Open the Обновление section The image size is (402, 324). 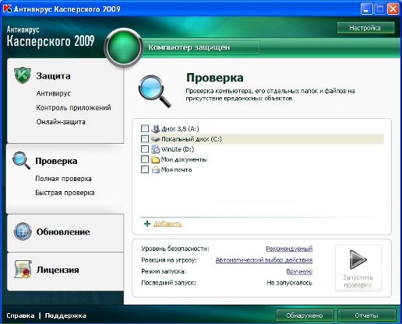(x=63, y=232)
